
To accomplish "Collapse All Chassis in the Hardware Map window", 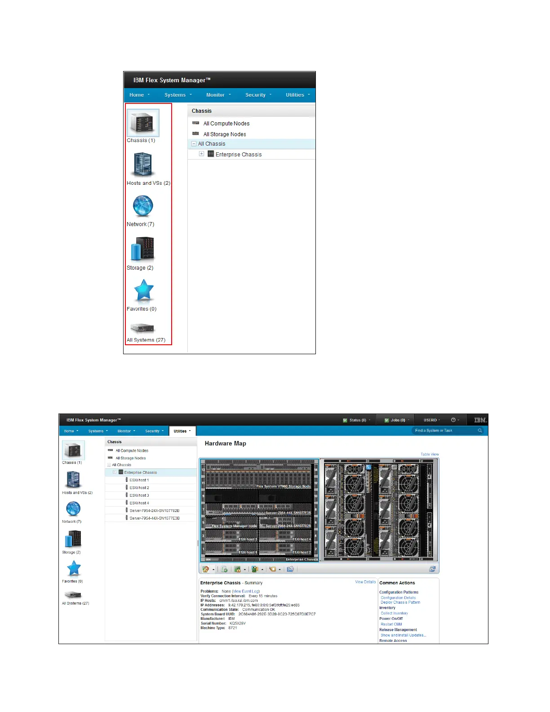I will coord(109,465).
